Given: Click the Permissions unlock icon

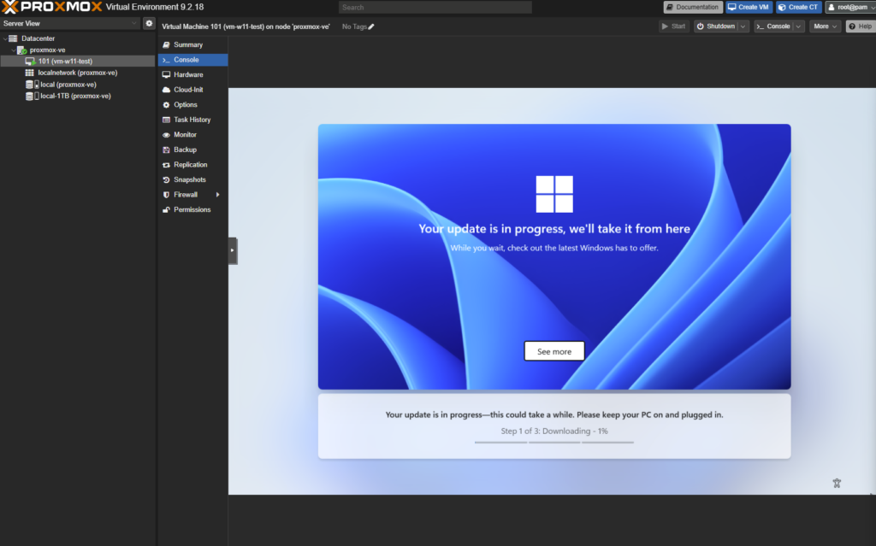Looking at the screenshot, I should tap(166, 210).
